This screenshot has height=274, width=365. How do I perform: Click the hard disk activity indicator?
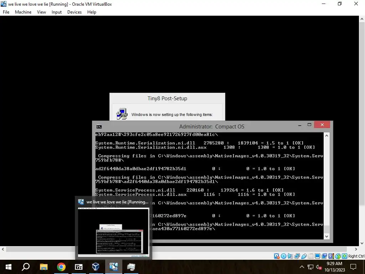(x=277, y=256)
